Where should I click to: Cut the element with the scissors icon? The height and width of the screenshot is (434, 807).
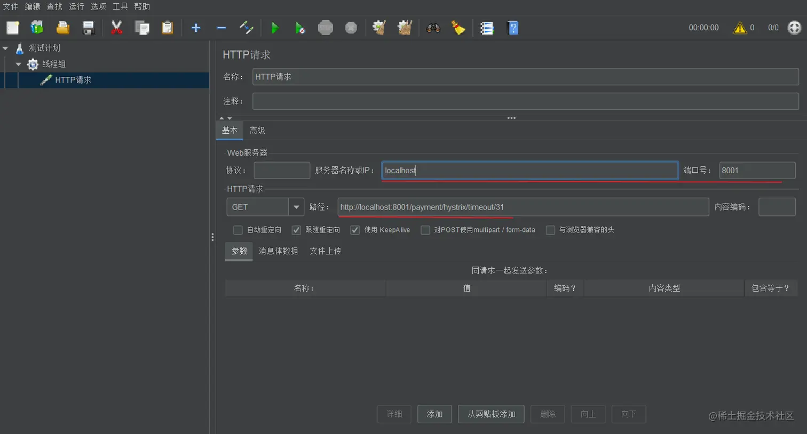[116, 28]
